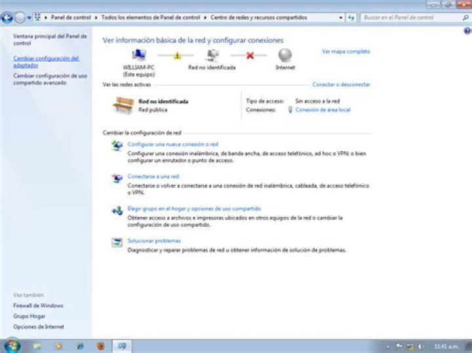
Task: Open 'Configurar una nueva conexión o red'
Action: pyautogui.click(x=172, y=144)
